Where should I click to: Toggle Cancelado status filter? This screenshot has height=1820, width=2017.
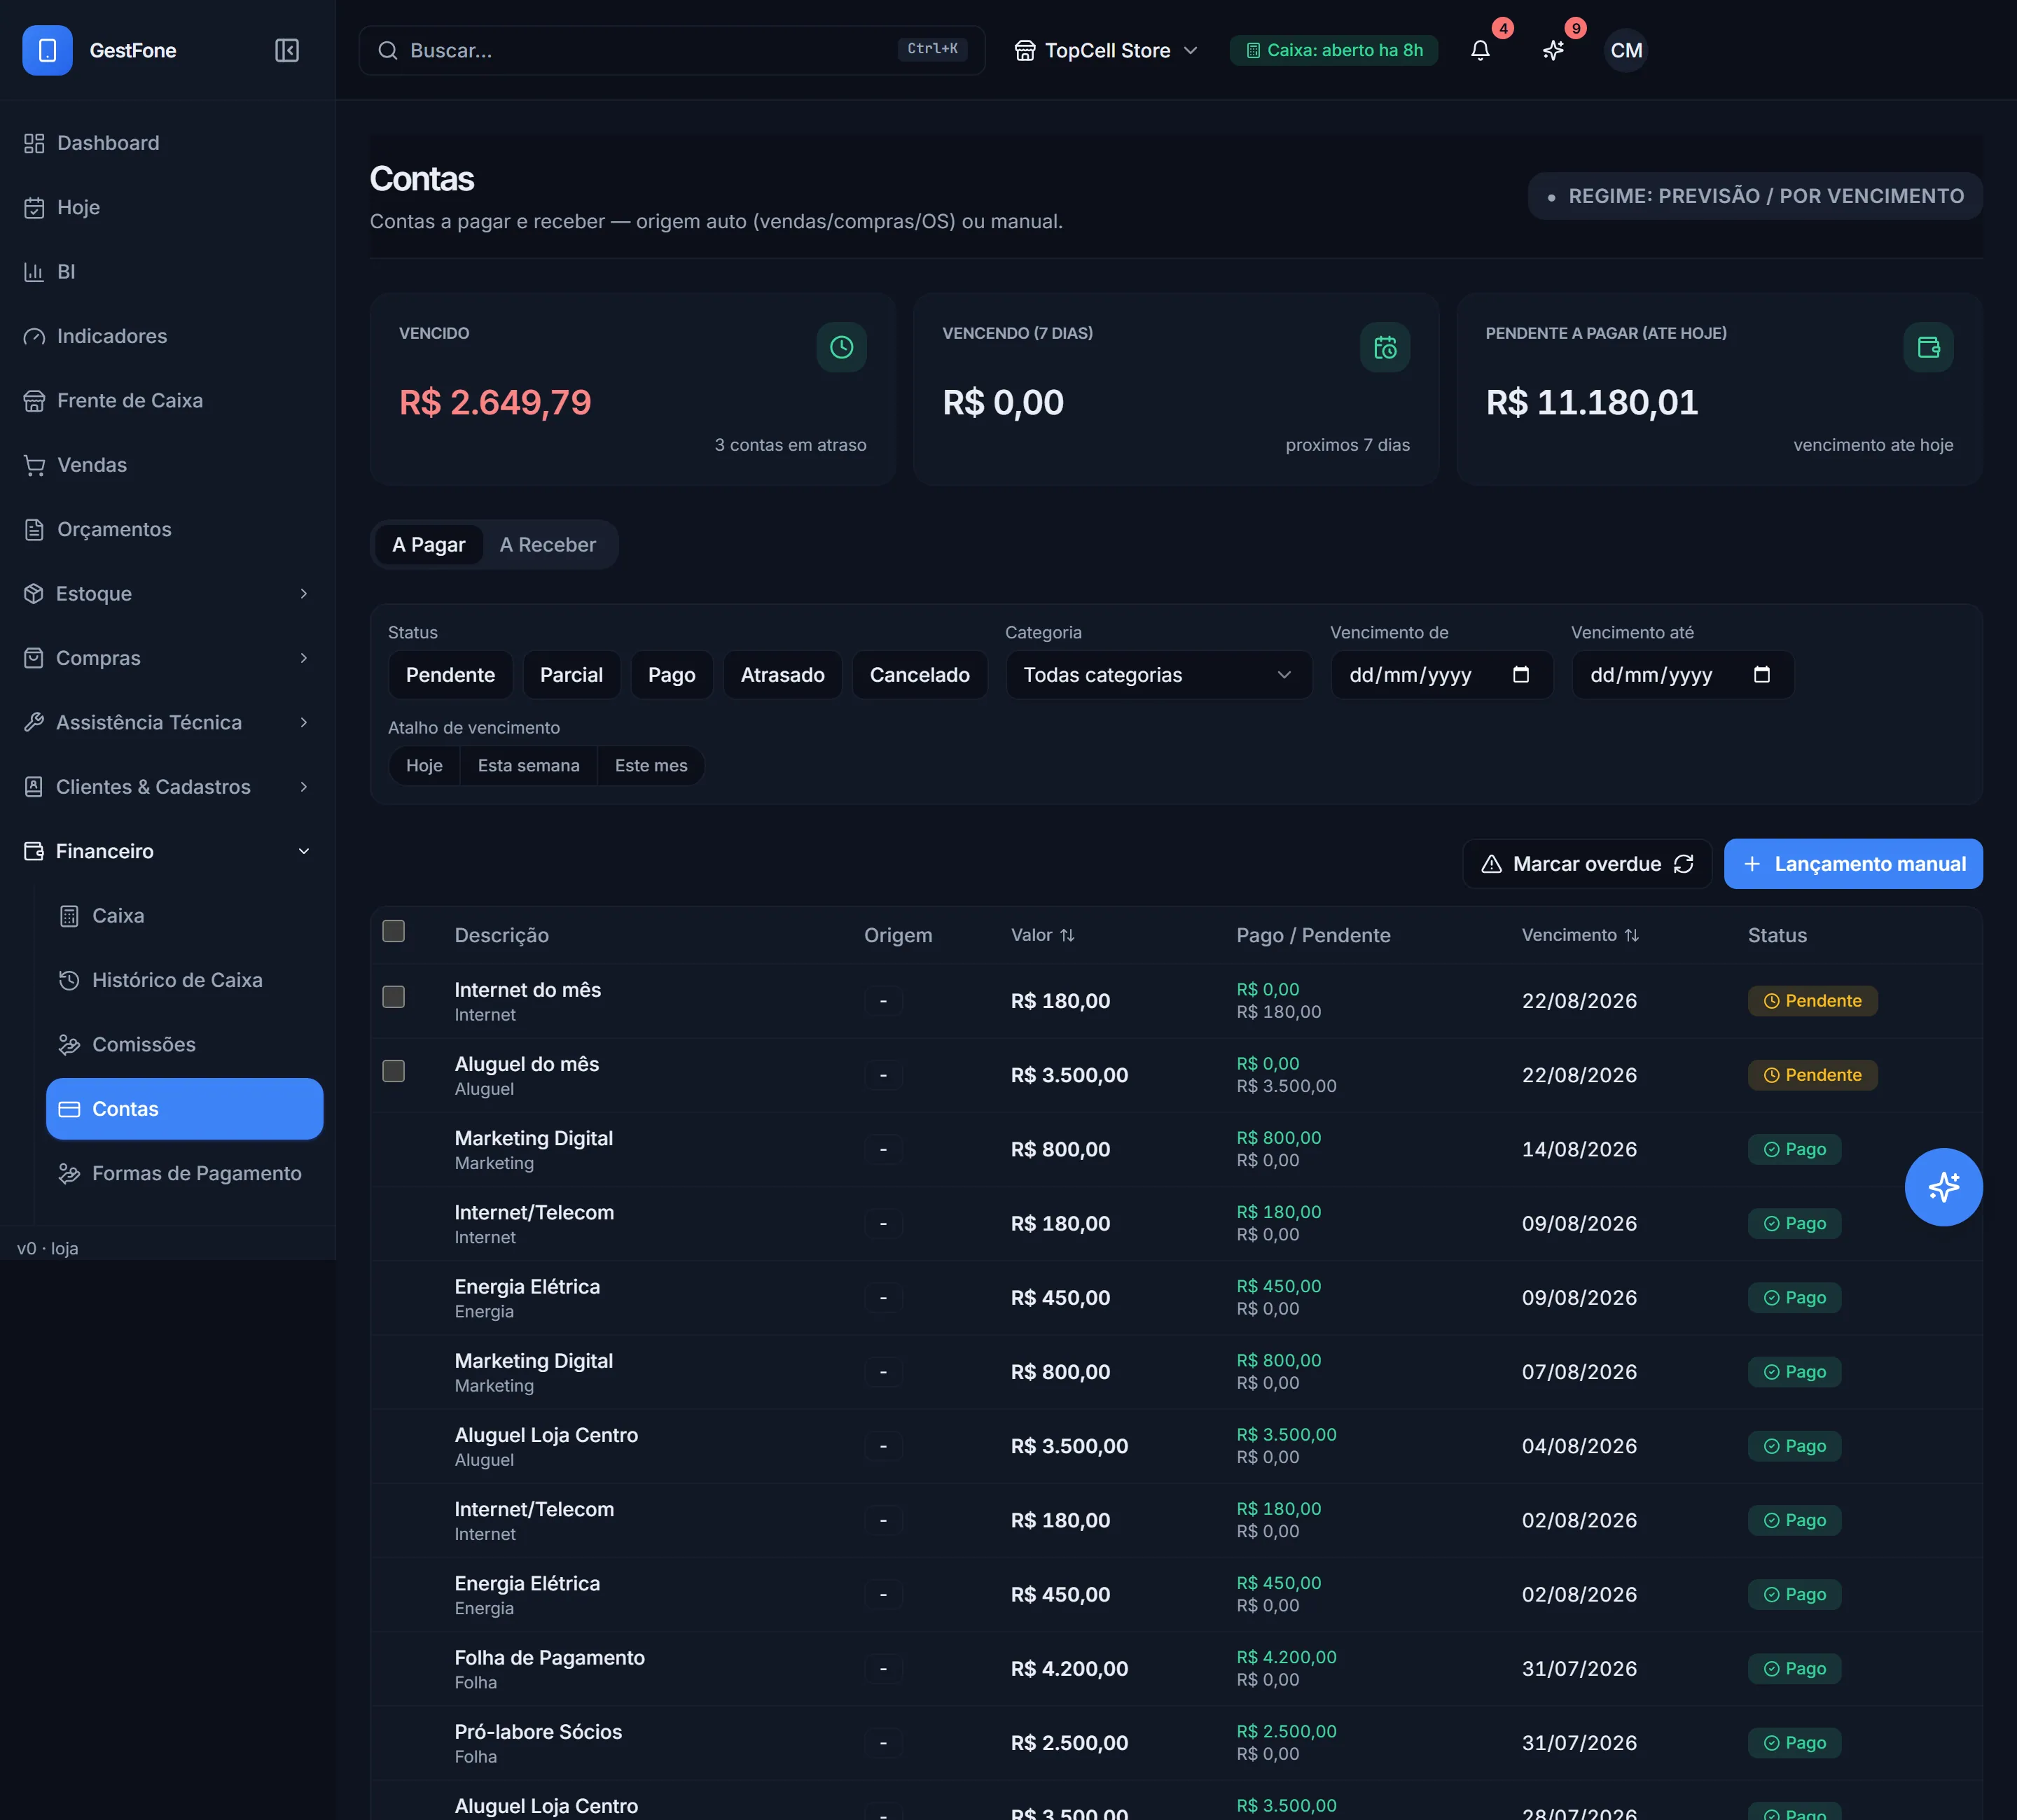pyautogui.click(x=920, y=675)
